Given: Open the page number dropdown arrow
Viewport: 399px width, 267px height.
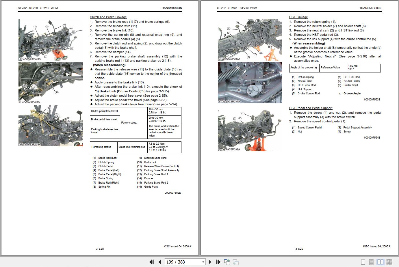Looking at the screenshot, I should click(203, 262).
